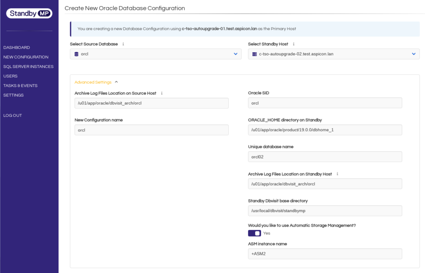Click info icon next to Archive Log Source Host

click(x=162, y=93)
